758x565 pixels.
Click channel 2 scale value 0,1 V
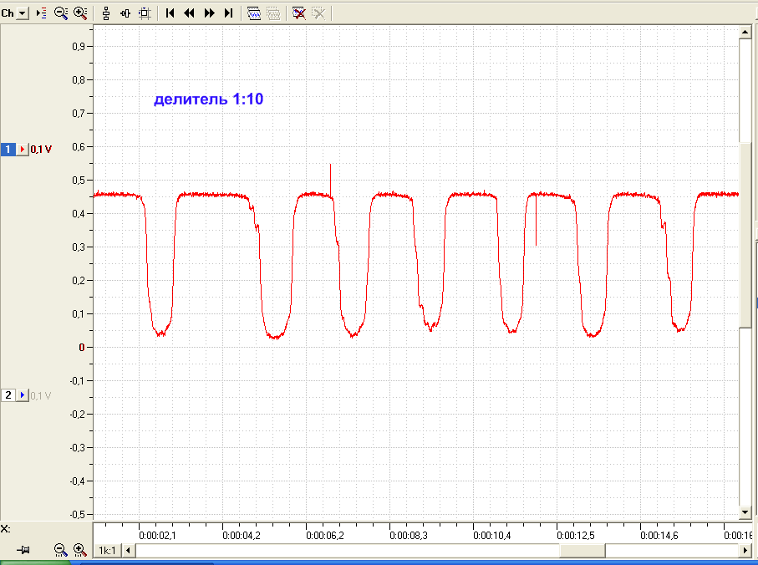41,396
